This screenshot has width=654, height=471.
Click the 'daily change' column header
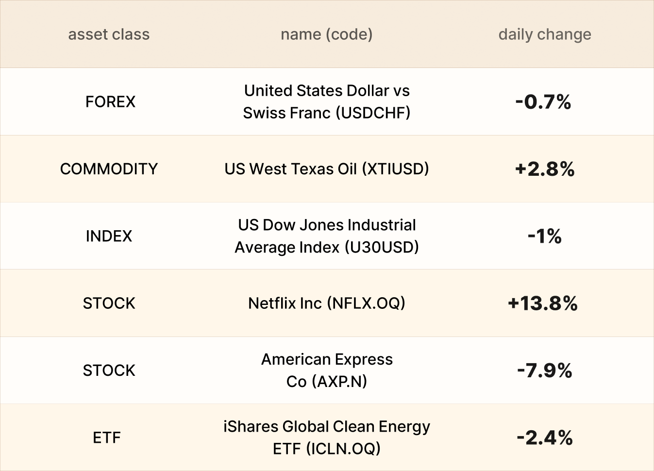(x=545, y=34)
